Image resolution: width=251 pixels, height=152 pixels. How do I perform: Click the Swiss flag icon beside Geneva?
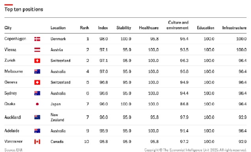coord(37,82)
